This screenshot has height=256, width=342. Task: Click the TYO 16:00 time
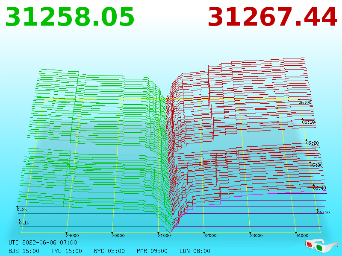pos(67,251)
